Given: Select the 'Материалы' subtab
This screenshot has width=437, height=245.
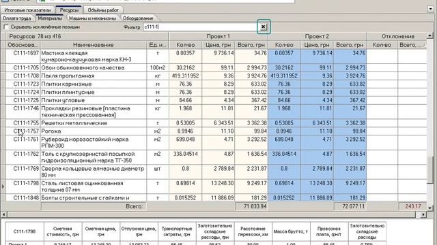Looking at the screenshot, I should point(50,18).
